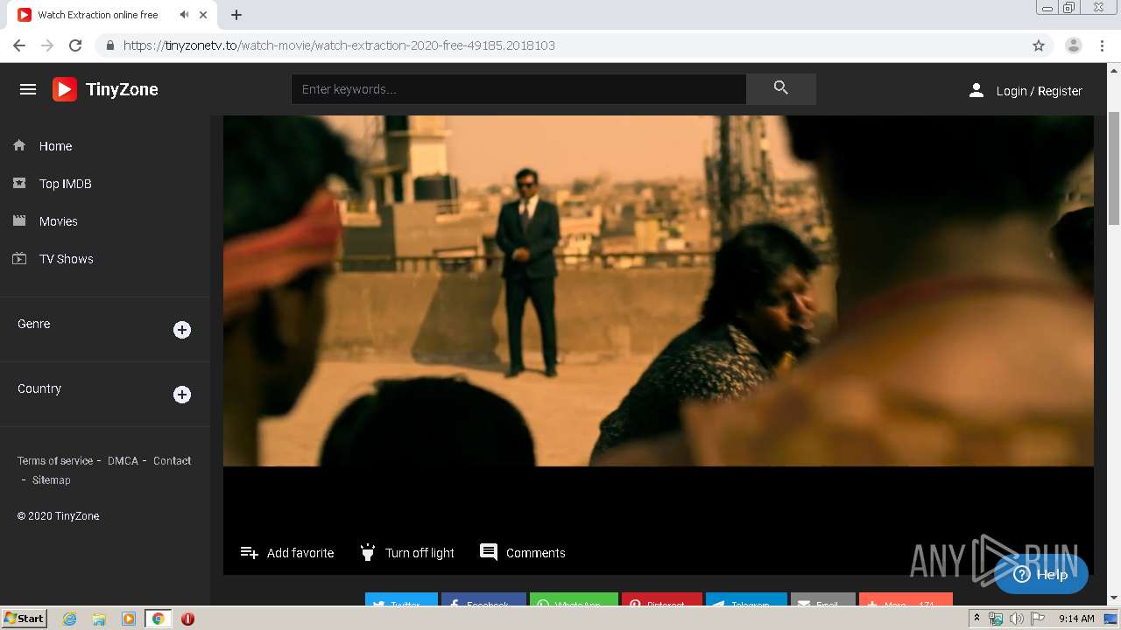Bookmark this page with the star icon

(1039, 45)
